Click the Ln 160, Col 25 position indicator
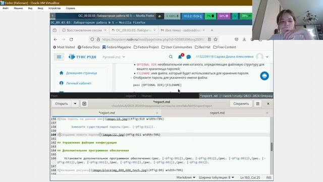The image size is (323, 182). click(250, 177)
